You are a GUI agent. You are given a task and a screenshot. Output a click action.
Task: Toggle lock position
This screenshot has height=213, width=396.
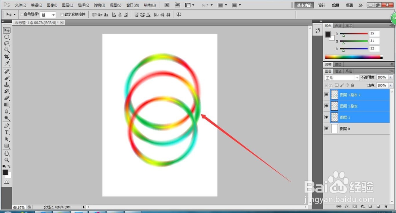point(347,85)
